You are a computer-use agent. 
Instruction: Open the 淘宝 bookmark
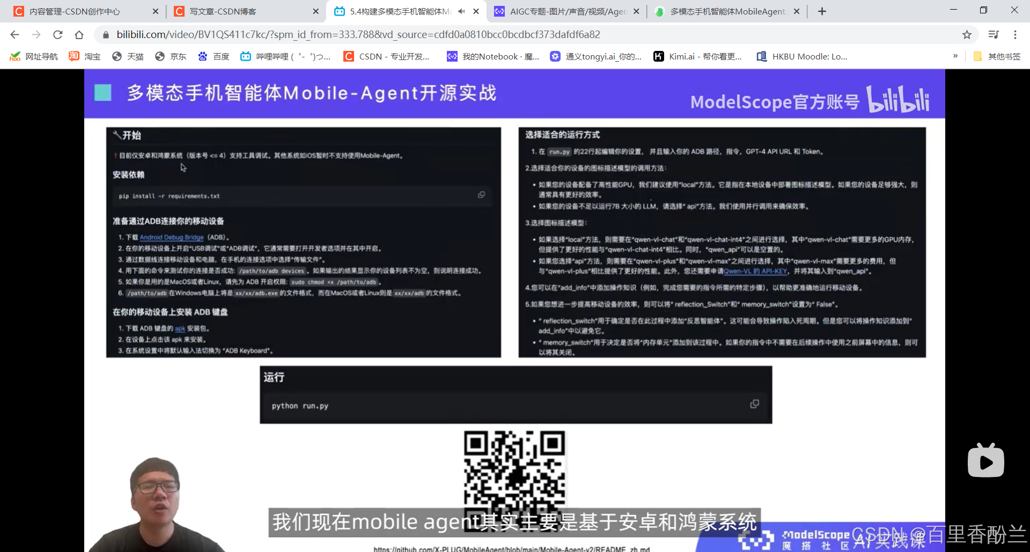click(x=85, y=56)
